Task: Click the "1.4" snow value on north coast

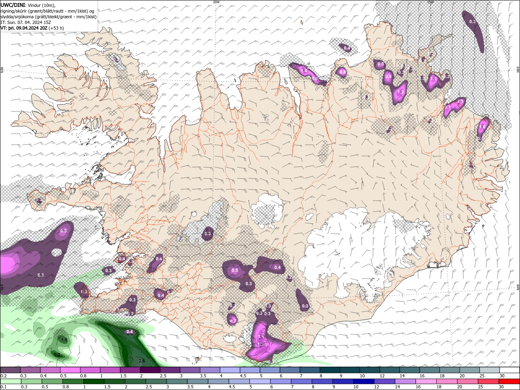Action: pos(303,71)
